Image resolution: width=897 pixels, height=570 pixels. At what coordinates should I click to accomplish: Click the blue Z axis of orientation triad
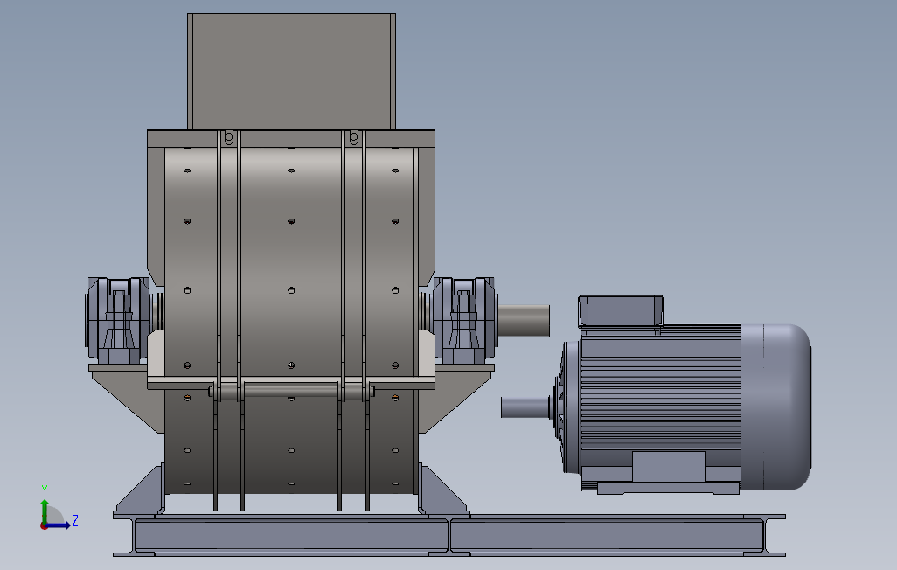coord(59,525)
